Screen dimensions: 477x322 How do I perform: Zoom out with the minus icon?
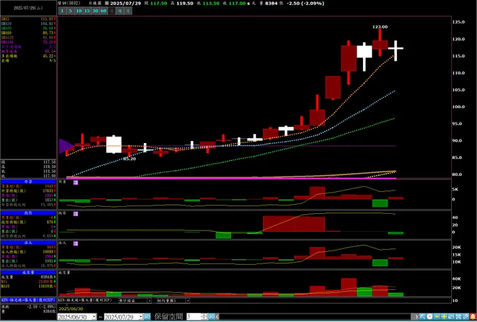click(437, 317)
